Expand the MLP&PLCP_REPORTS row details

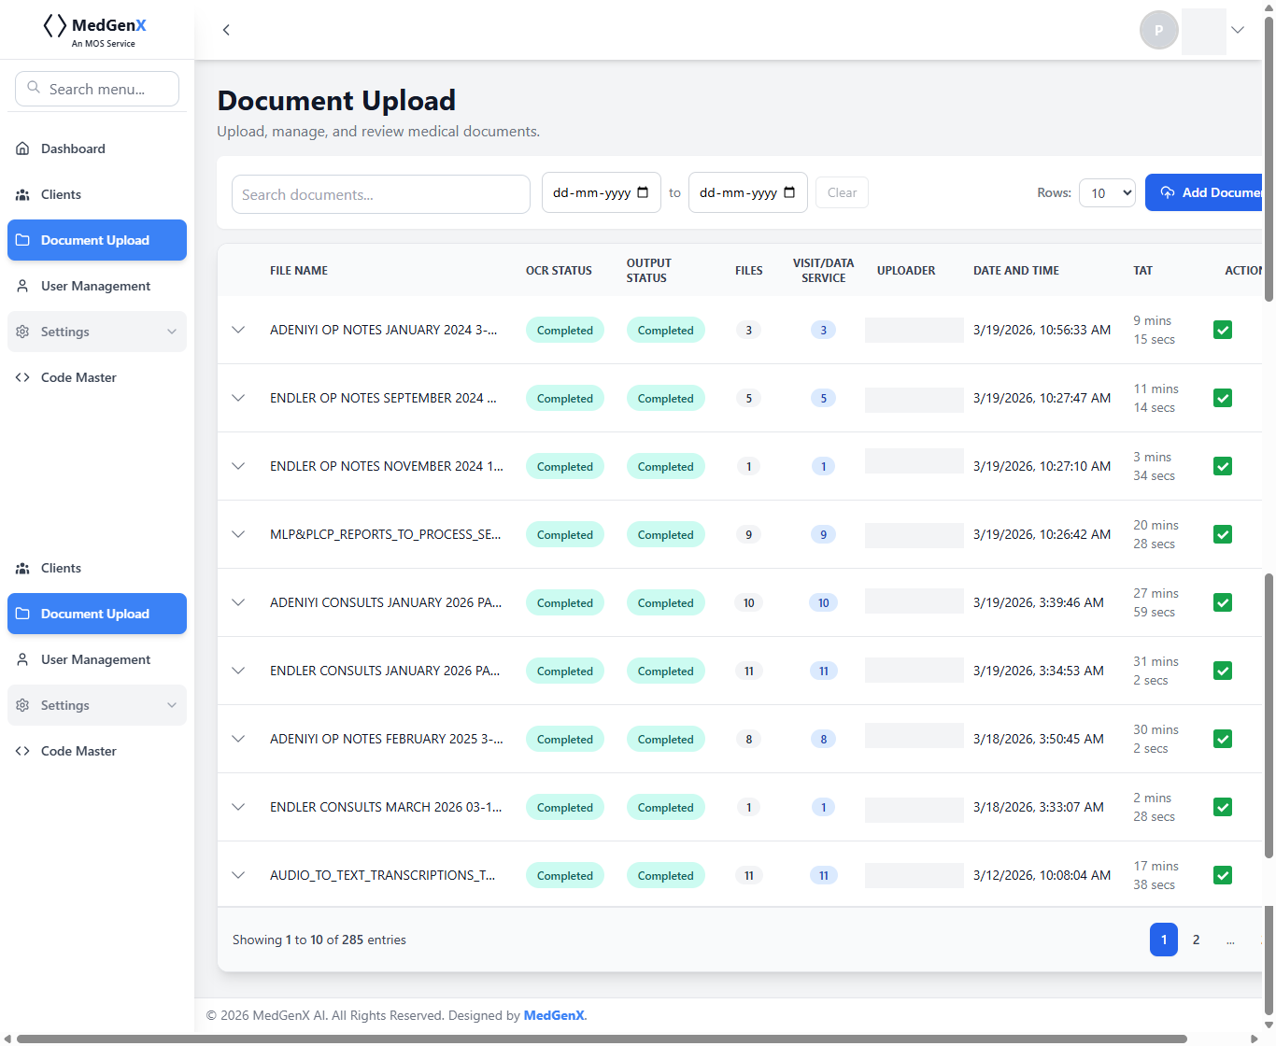(238, 534)
